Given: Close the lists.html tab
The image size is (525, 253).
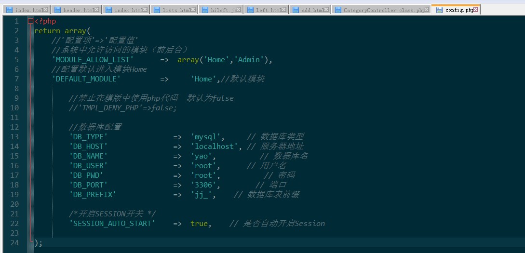Looking at the screenshot, I should pos(193,10).
